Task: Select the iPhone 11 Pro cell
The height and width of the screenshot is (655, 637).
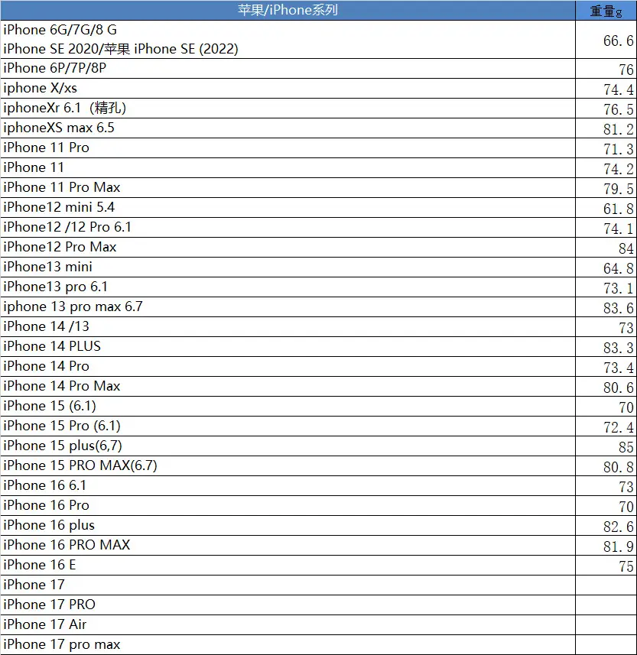Action: [288, 148]
